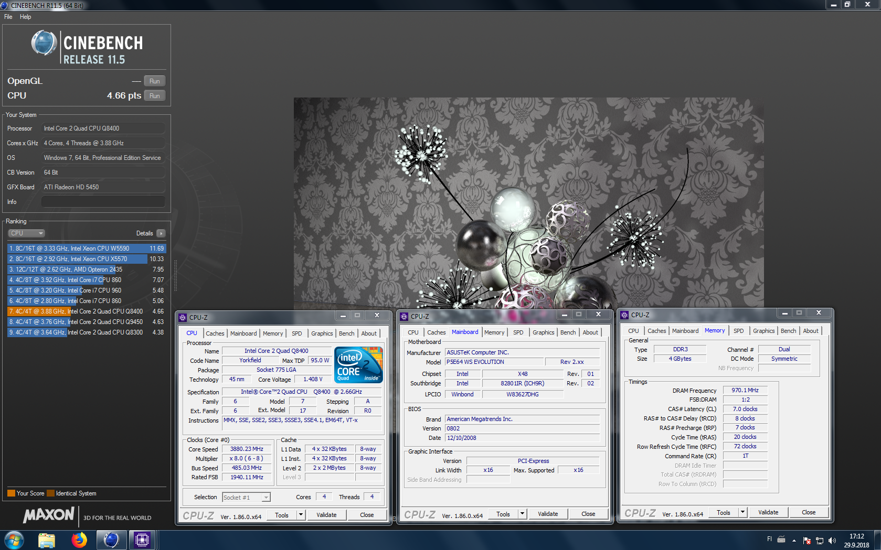This screenshot has width=881, height=550.
Task: Select Memory tab in Mainboard window
Action: (494, 332)
